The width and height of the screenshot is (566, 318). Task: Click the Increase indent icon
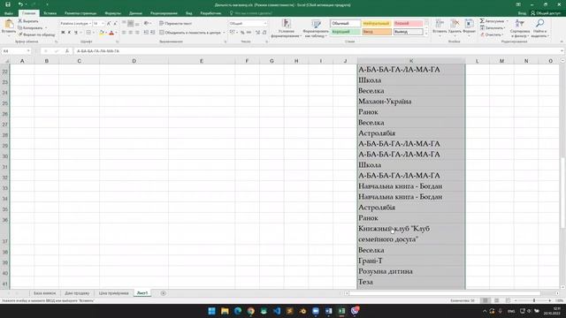click(153, 33)
